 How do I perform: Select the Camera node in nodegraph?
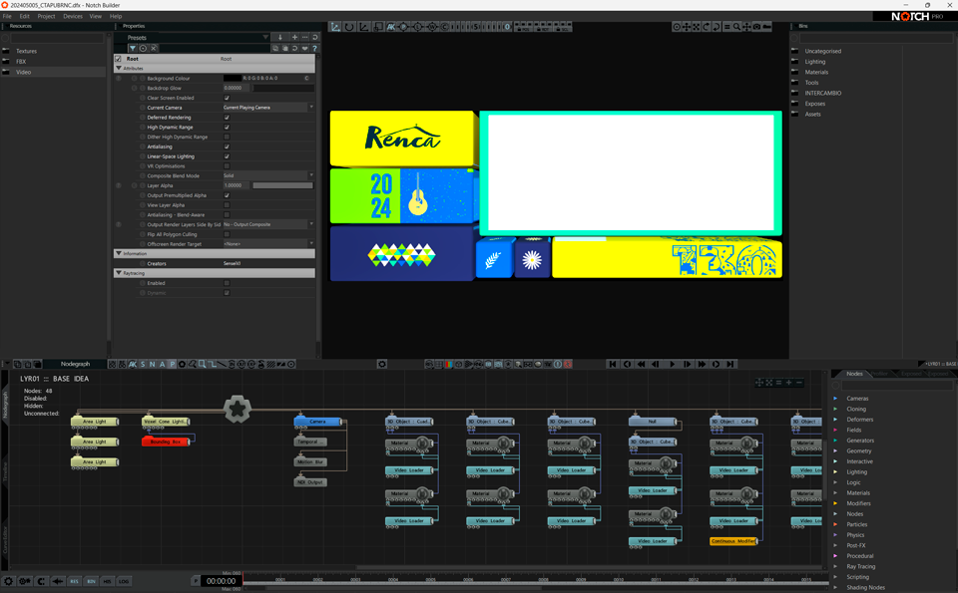(317, 422)
